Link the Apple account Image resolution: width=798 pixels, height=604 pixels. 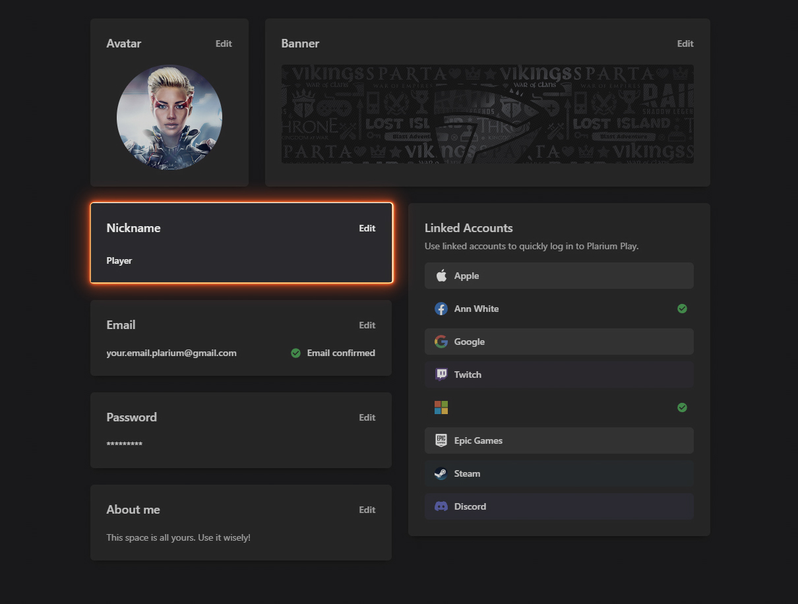tap(559, 276)
